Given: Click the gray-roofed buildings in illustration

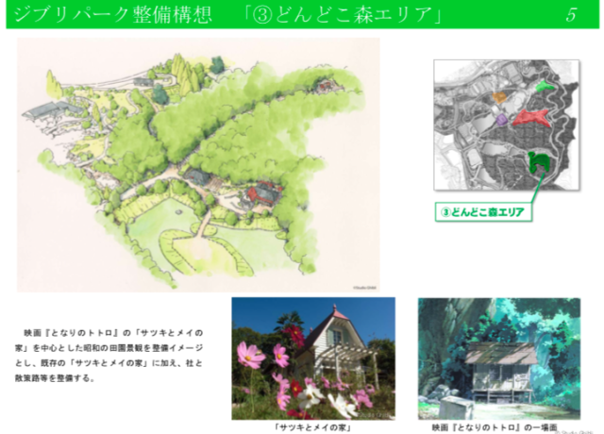Looking at the screenshot, I should [x=52, y=109].
